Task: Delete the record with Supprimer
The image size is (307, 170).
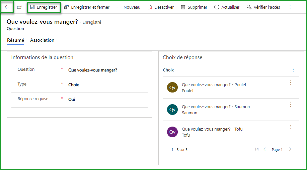Action: click(194, 7)
